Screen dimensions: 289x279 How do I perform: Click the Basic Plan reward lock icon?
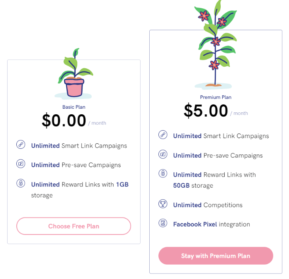tap(21, 183)
